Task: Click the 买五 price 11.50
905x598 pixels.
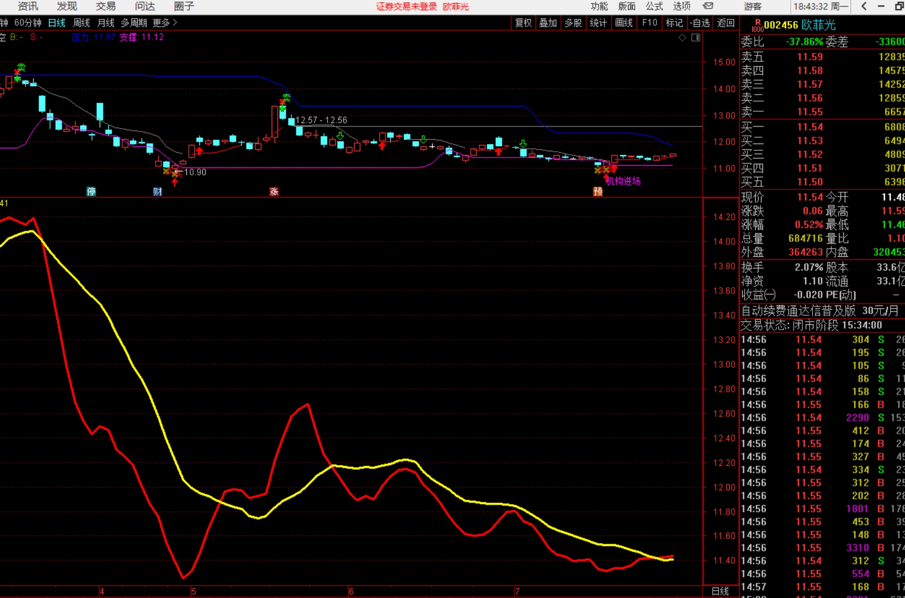Action: pyautogui.click(x=810, y=182)
